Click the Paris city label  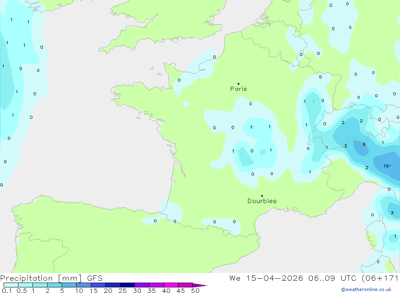coord(238,89)
